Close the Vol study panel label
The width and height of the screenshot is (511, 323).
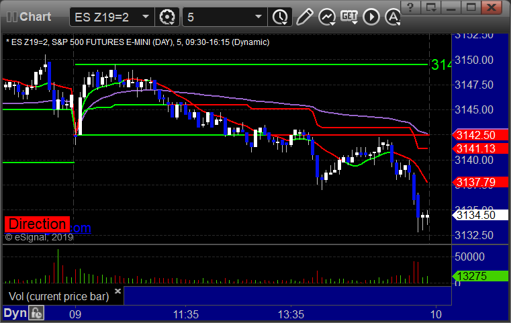point(118,291)
